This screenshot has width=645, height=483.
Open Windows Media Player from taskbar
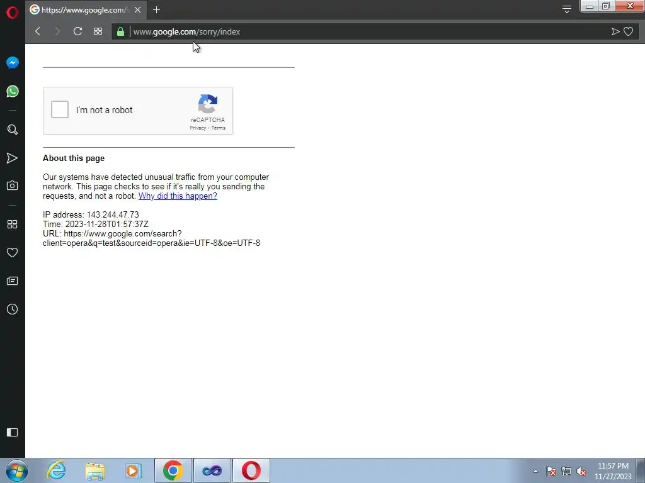click(x=134, y=470)
